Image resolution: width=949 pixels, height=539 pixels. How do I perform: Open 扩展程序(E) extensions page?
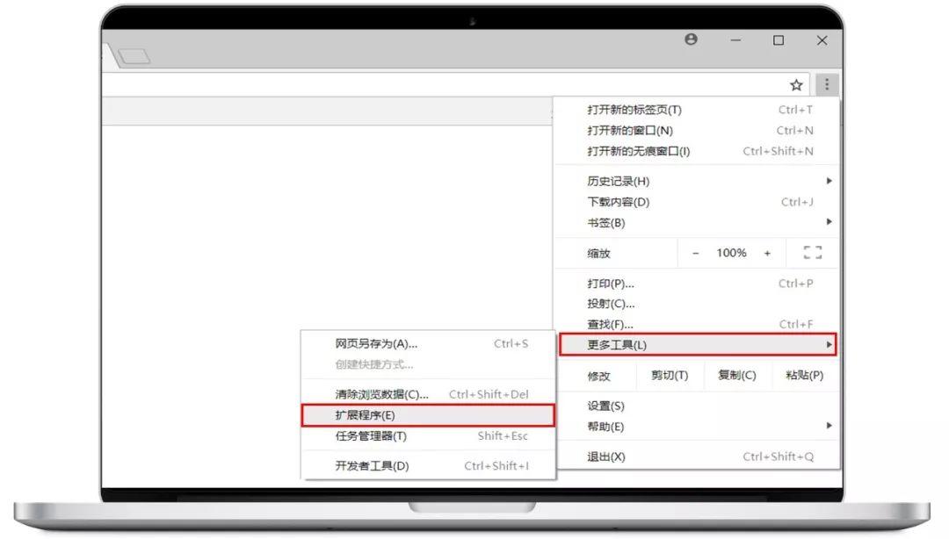428,415
